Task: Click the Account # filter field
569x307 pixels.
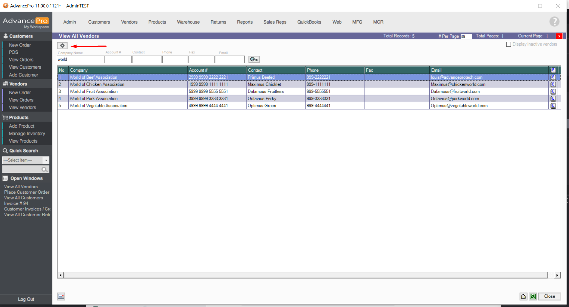Action: coord(118,59)
